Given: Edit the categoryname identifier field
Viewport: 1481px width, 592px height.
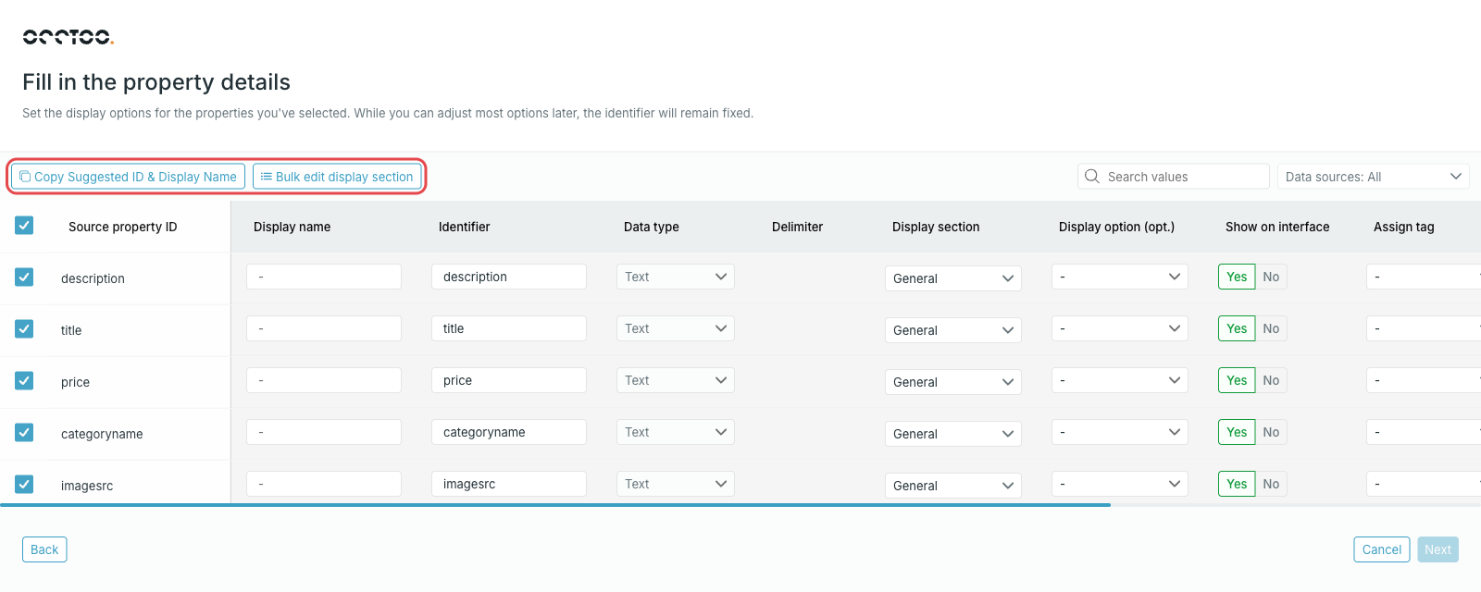Looking at the screenshot, I should pyautogui.click(x=509, y=432).
